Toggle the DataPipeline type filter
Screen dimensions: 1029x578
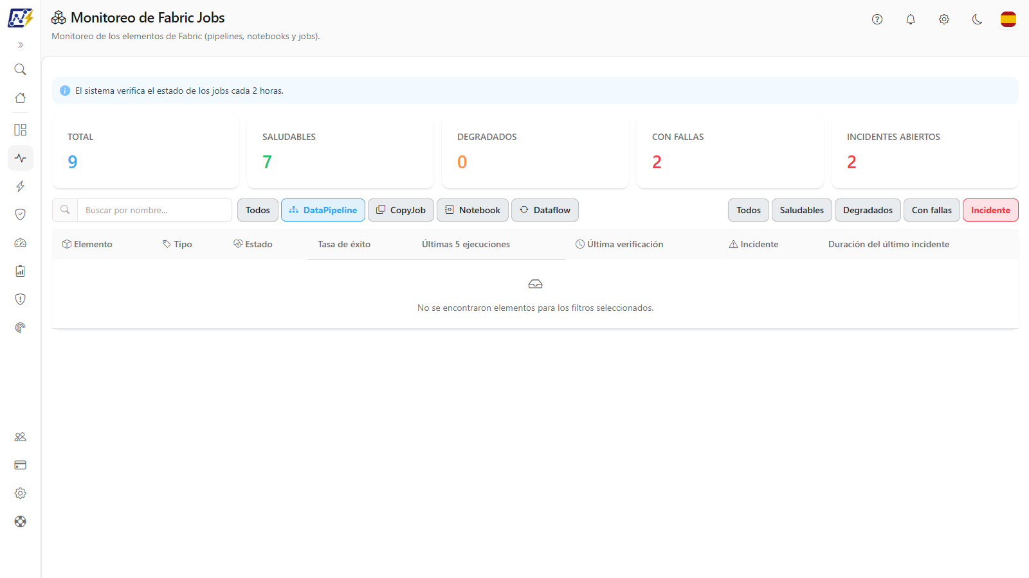[x=323, y=210]
